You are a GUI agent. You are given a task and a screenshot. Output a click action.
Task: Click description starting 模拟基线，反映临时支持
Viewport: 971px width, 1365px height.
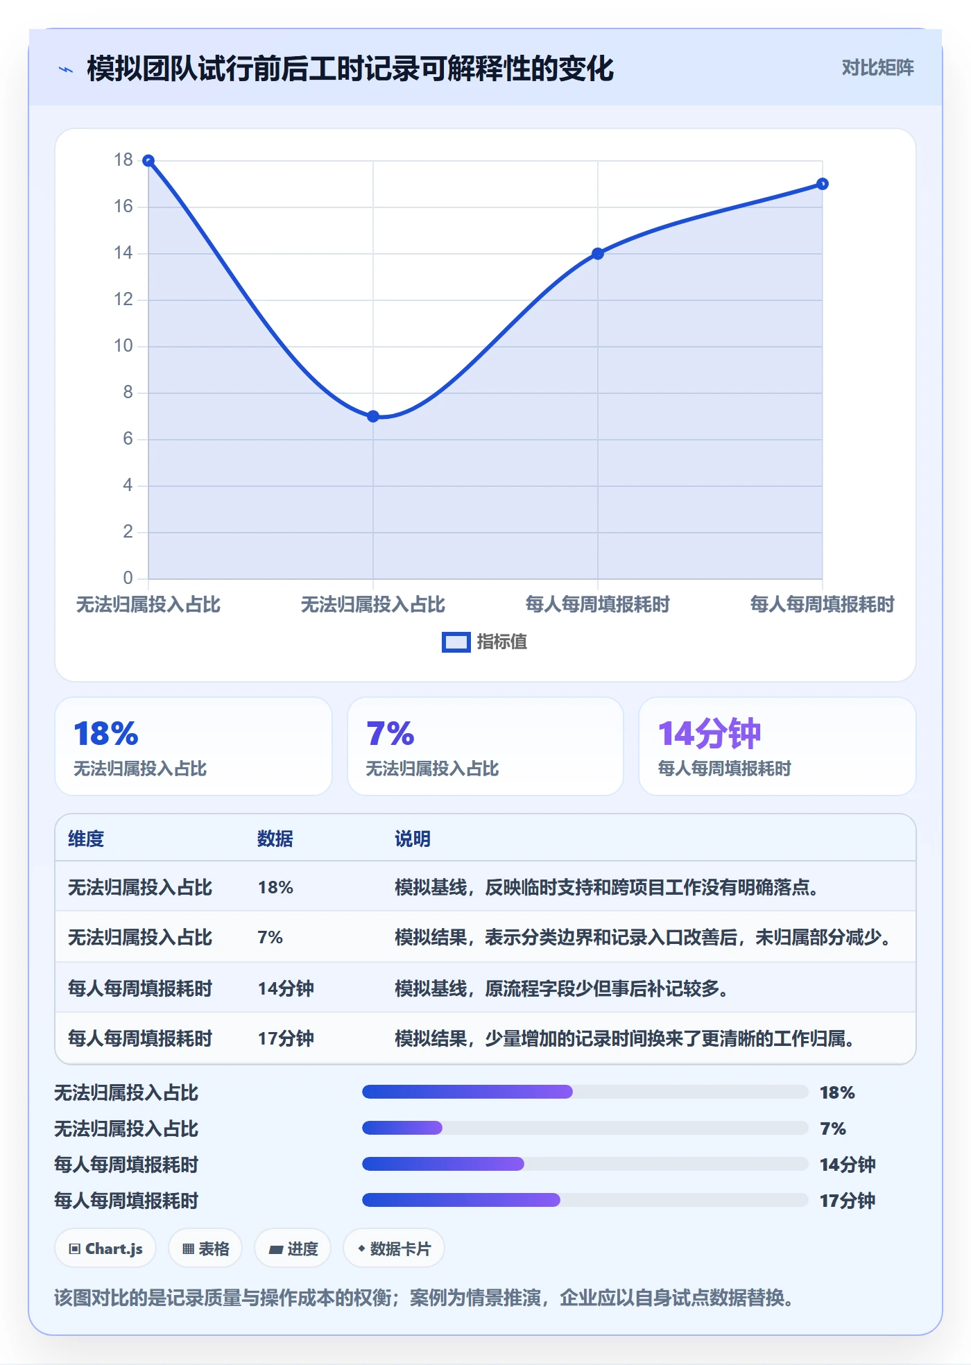608,887
